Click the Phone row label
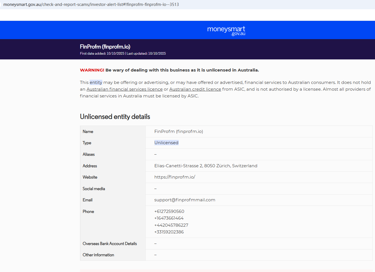 tap(88, 211)
